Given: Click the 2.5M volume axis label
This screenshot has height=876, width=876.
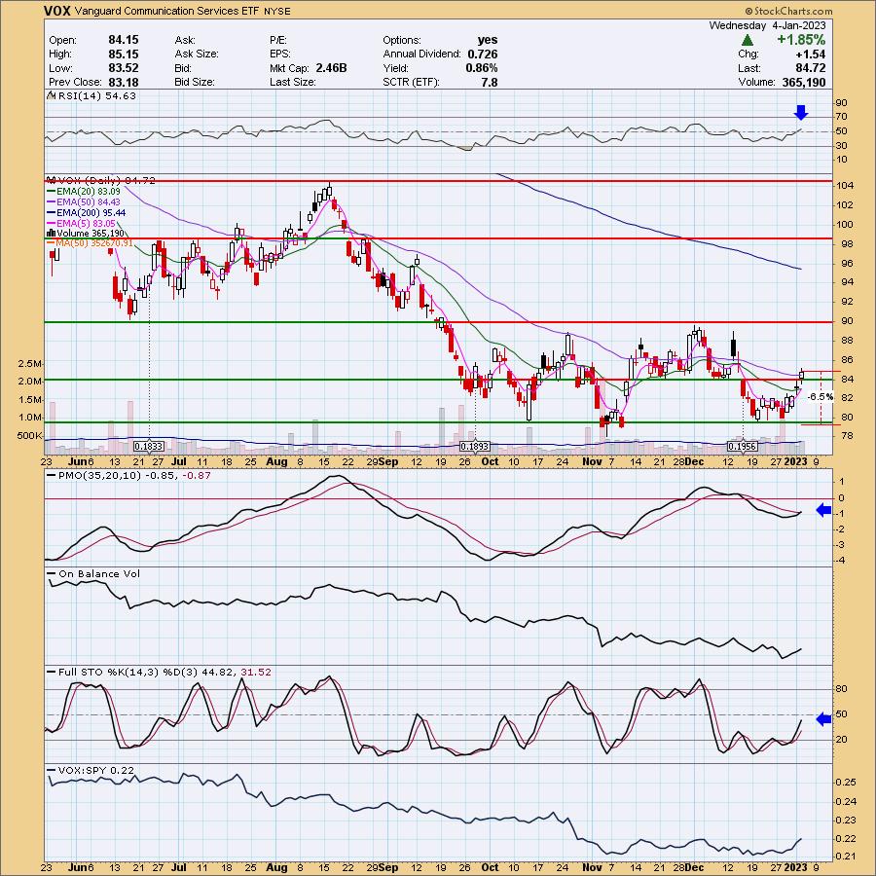Looking at the screenshot, I should tap(29, 364).
